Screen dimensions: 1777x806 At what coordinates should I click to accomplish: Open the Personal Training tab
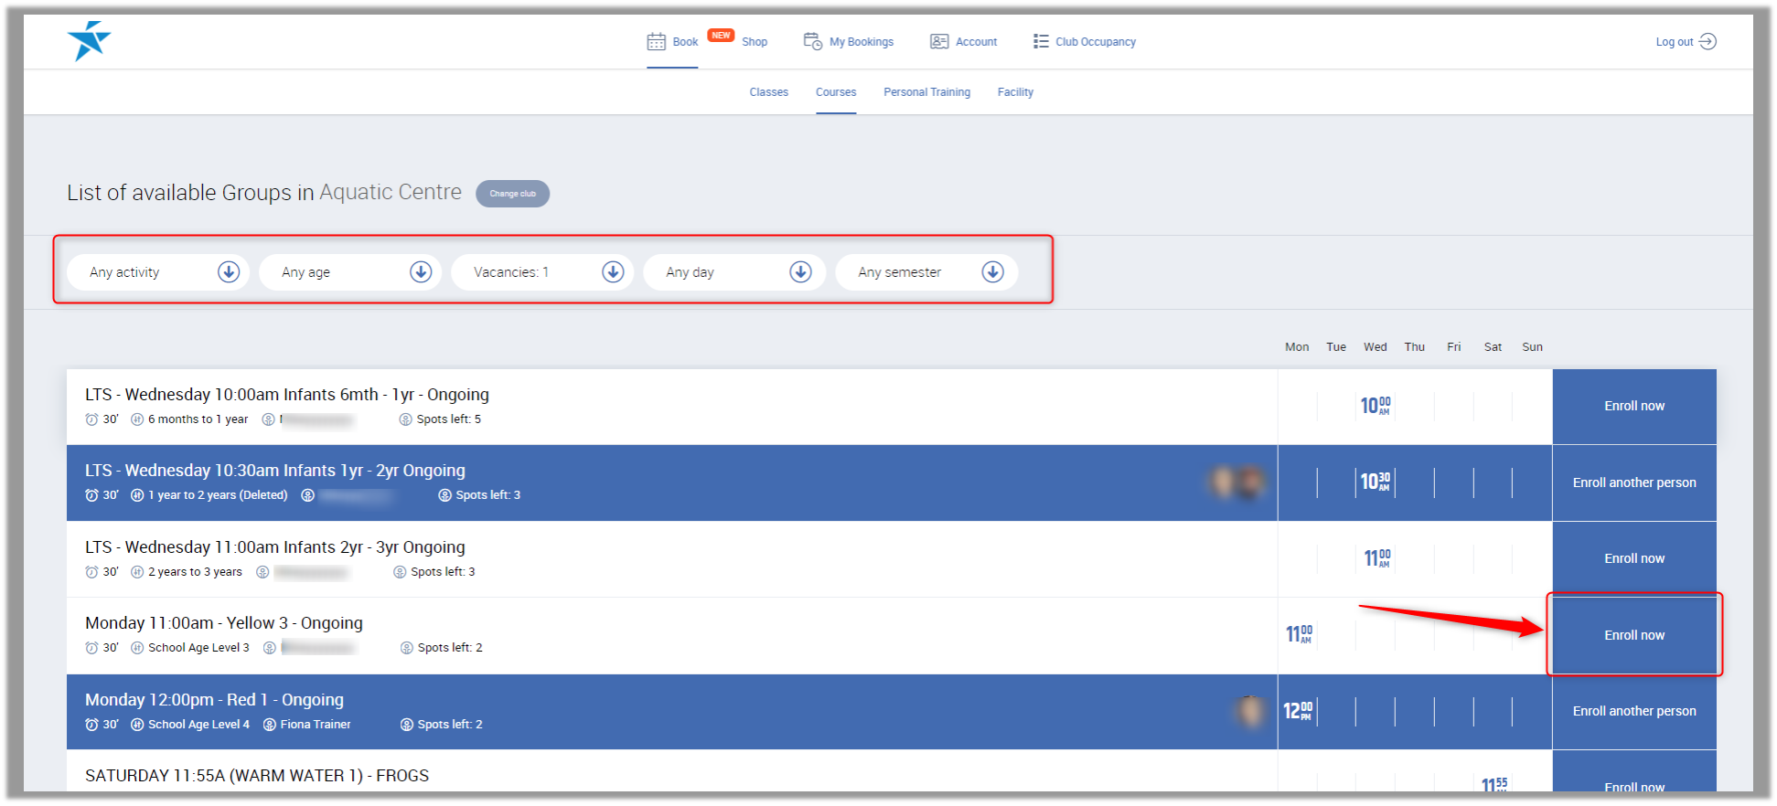click(926, 92)
